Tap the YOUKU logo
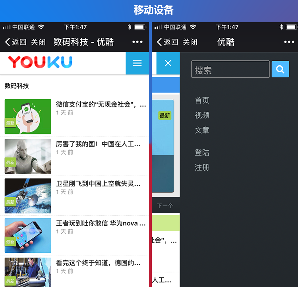 coord(40,62)
